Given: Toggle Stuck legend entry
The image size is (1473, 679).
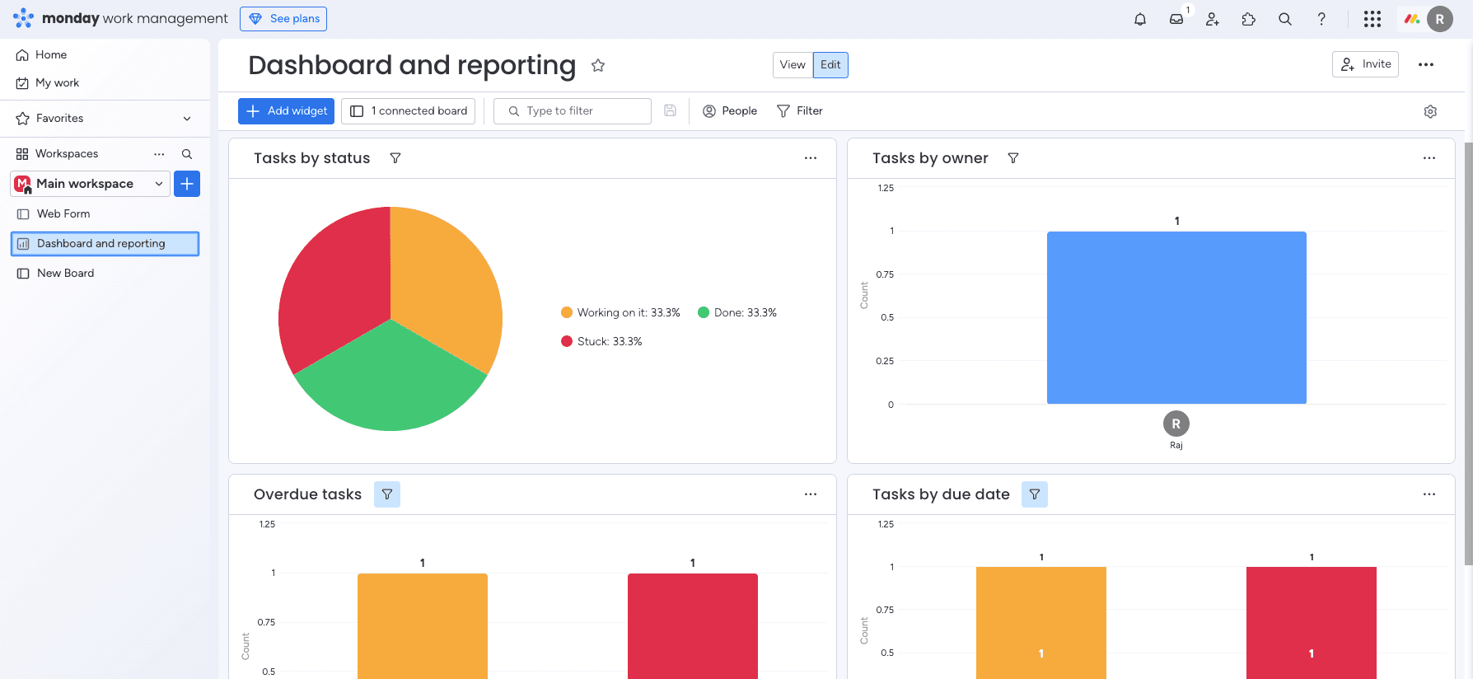Looking at the screenshot, I should coord(601,341).
